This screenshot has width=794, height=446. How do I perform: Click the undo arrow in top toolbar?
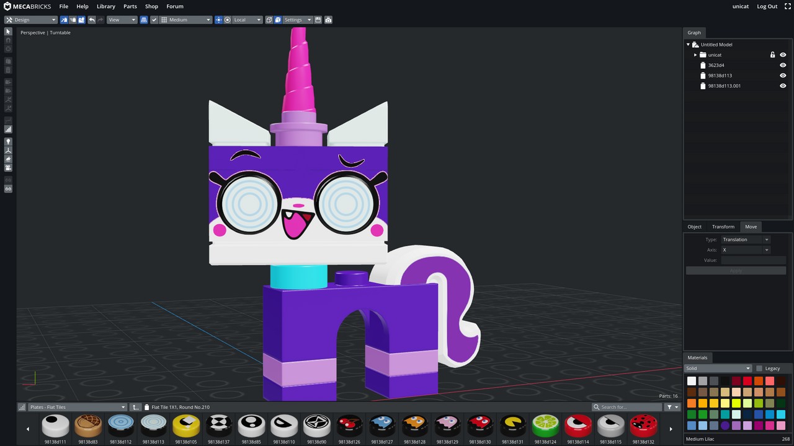92,20
